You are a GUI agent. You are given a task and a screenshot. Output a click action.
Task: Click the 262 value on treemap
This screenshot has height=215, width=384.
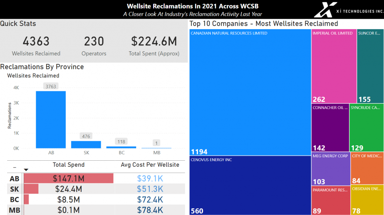tap(319, 100)
